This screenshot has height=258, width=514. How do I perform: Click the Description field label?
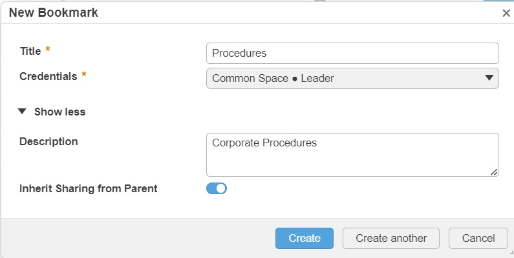[x=48, y=141]
